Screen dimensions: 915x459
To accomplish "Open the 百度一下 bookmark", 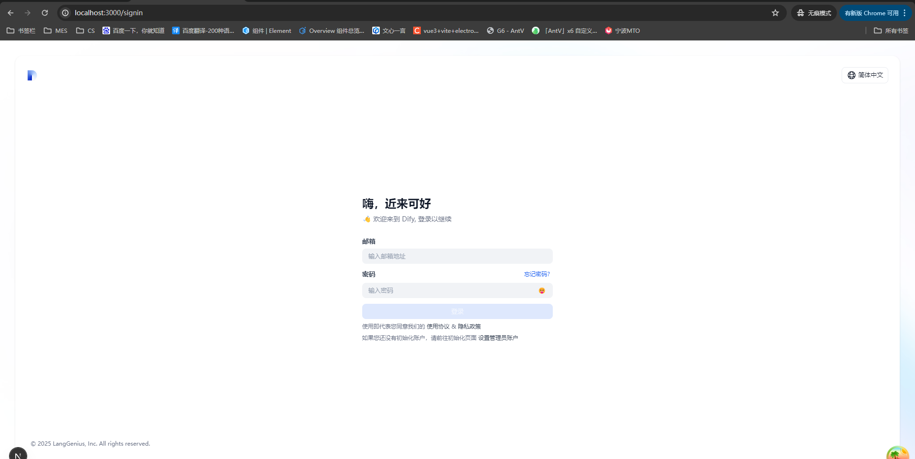I will [x=133, y=30].
